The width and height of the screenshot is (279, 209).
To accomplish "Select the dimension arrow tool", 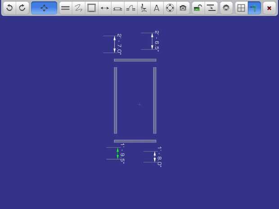I will point(104,8).
